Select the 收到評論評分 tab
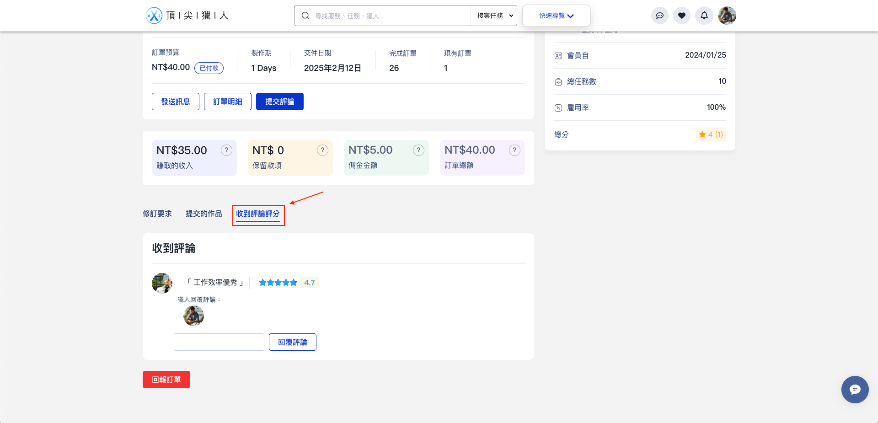Screen dimensions: 878x423 [258, 214]
